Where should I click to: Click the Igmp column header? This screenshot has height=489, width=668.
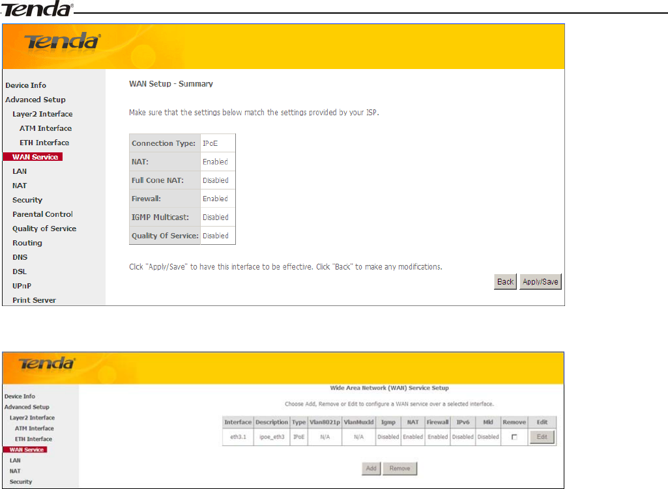coord(388,422)
